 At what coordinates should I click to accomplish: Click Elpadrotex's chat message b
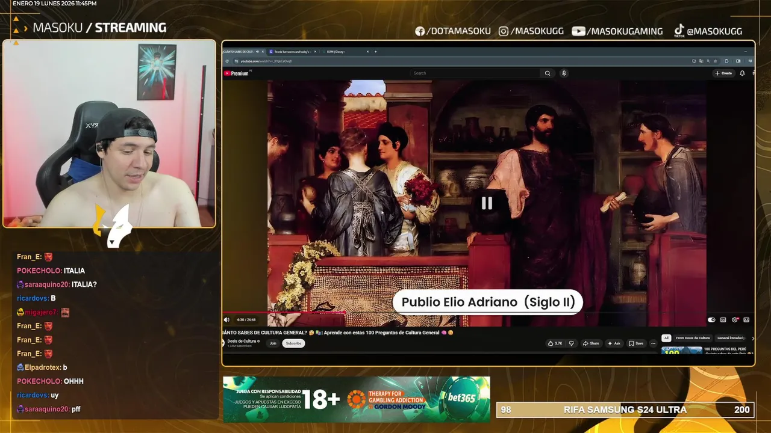point(65,367)
